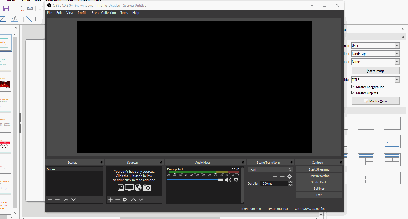The width and height of the screenshot is (408, 219).
Task: Open OBS Settings from the Controls panel
Action: pos(319,189)
